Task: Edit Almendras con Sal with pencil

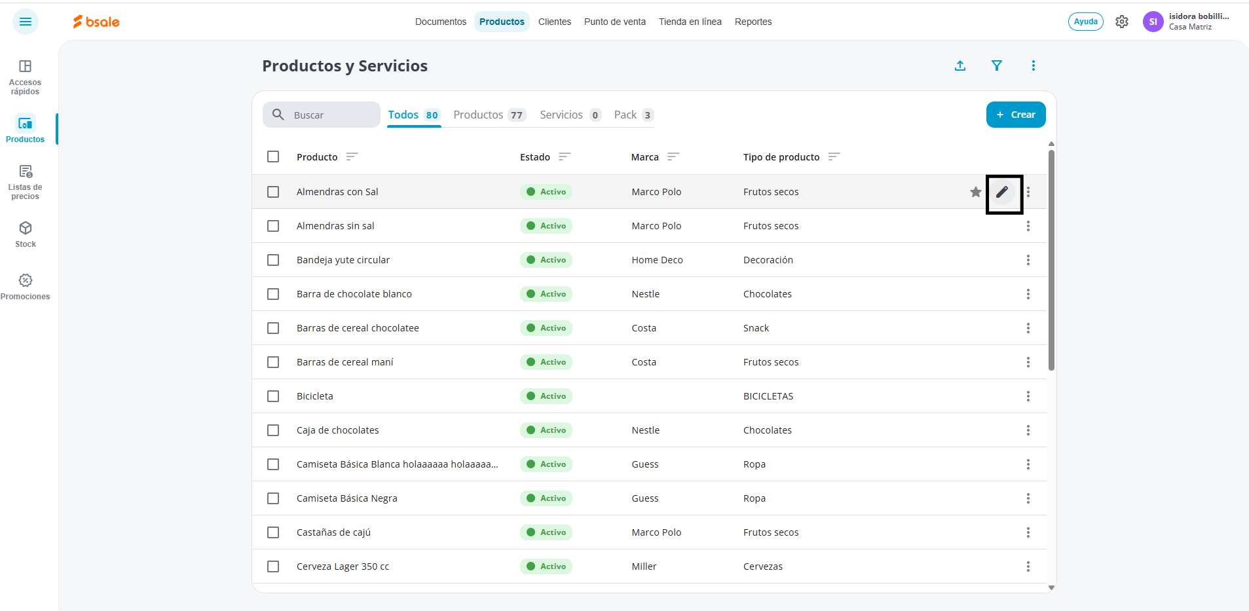Action: pyautogui.click(x=1002, y=192)
